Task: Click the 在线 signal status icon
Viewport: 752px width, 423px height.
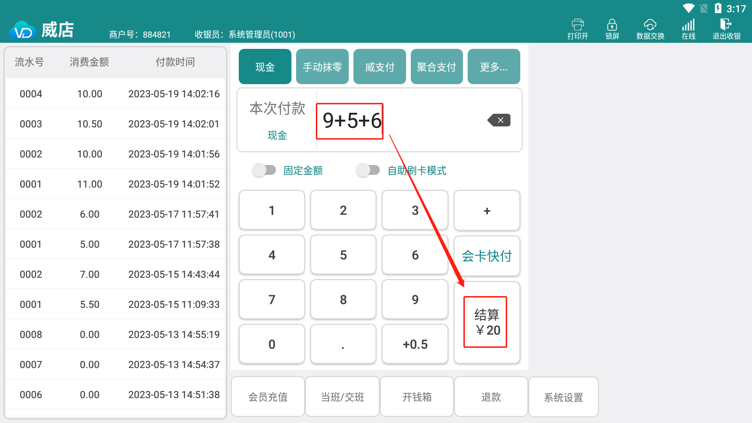Action: pos(689,25)
